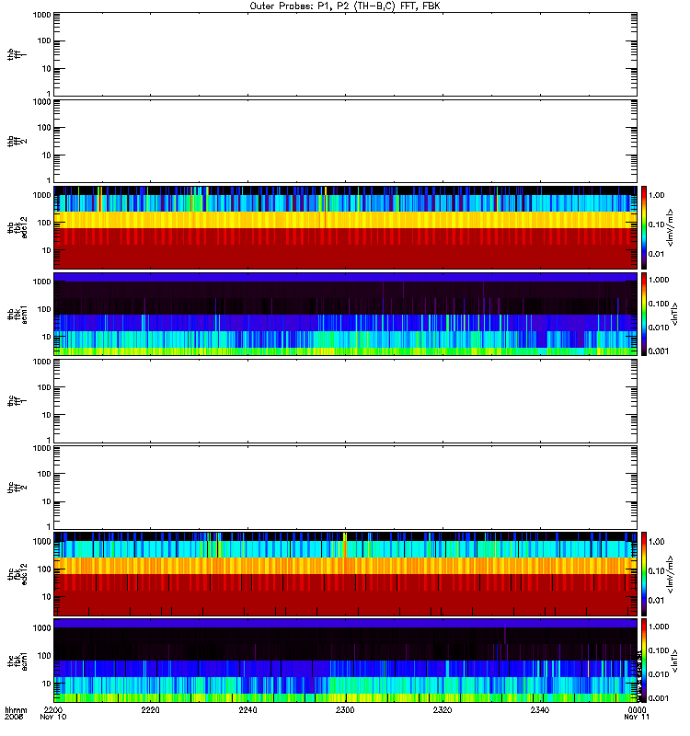Click the empty thb fff 1 plot panel
The image size is (690, 736).
coord(345,54)
